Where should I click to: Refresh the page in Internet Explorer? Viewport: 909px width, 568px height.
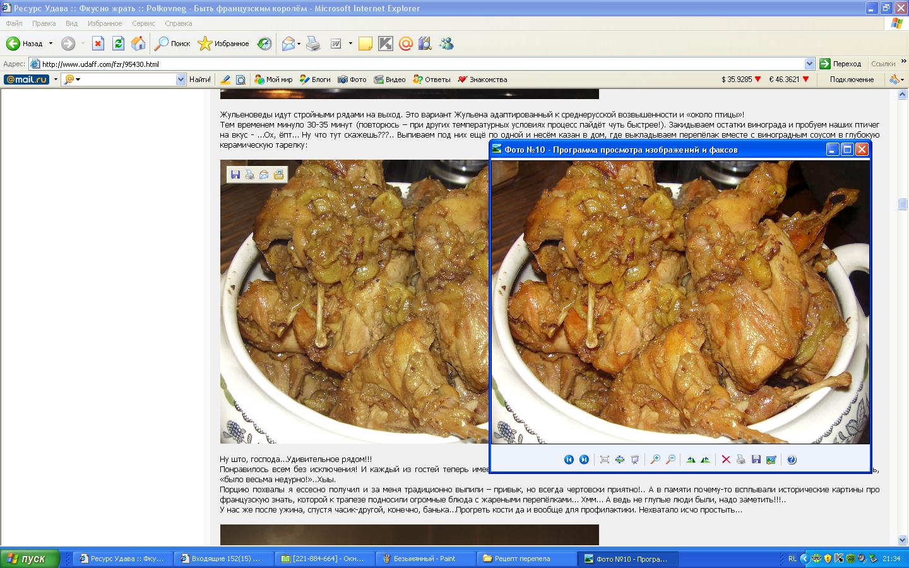point(118,44)
